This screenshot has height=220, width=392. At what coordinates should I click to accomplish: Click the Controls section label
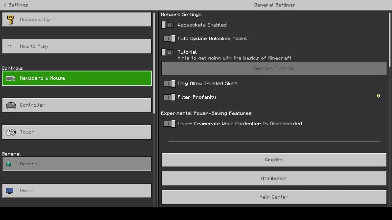coord(12,68)
